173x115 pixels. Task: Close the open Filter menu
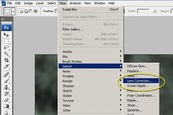[63, 3]
